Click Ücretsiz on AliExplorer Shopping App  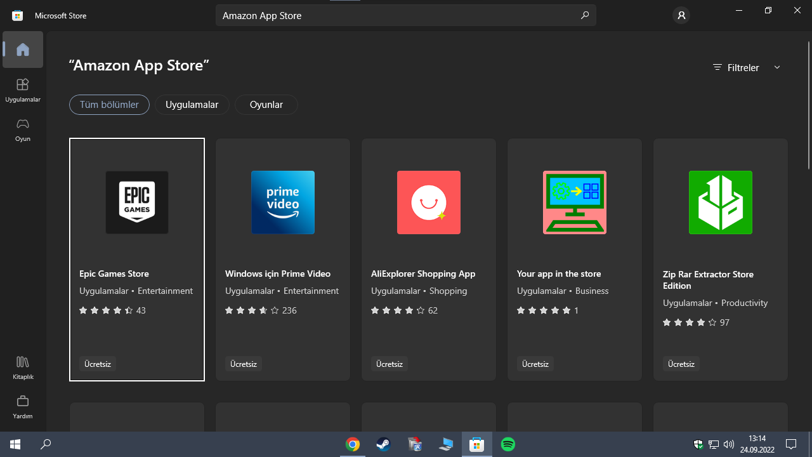pyautogui.click(x=390, y=364)
